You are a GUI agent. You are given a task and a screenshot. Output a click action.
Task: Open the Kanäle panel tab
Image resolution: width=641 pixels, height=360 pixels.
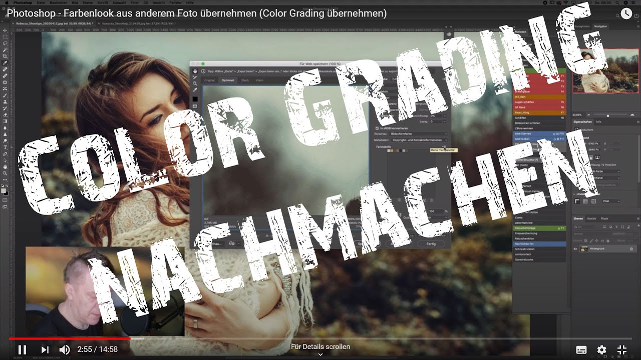tap(591, 218)
